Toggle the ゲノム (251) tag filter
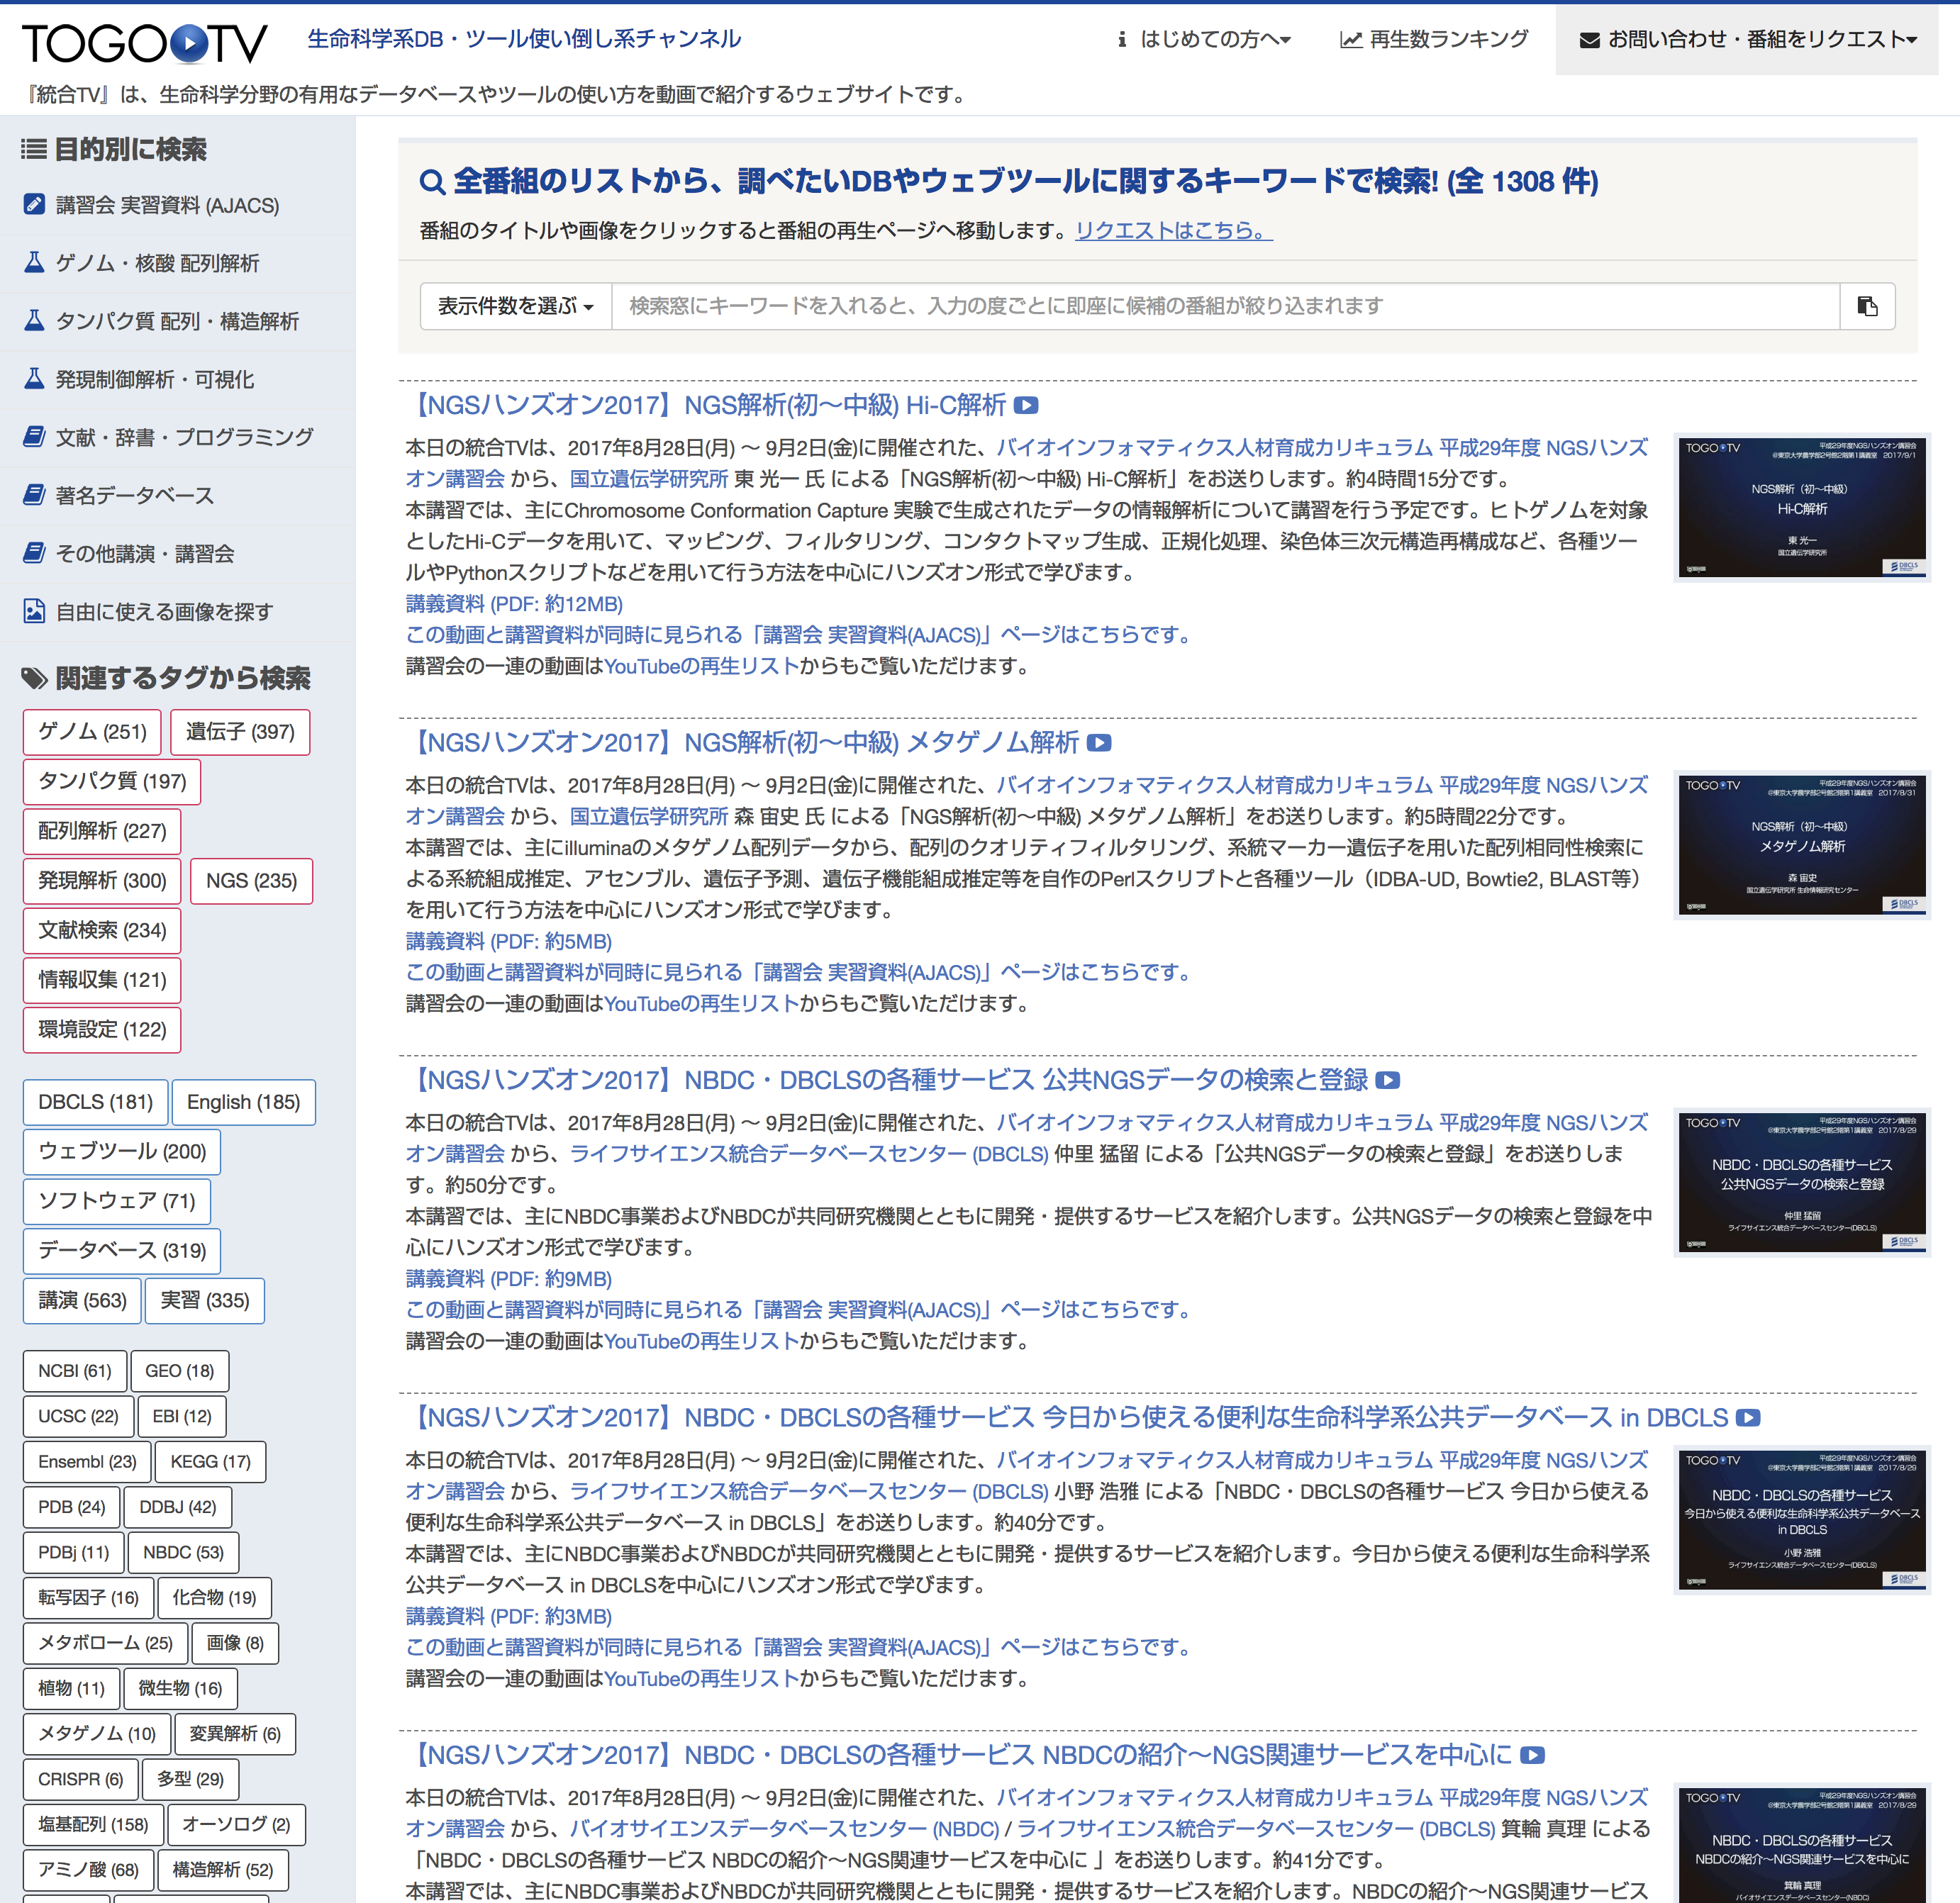This screenshot has width=1960, height=1903. (91, 731)
